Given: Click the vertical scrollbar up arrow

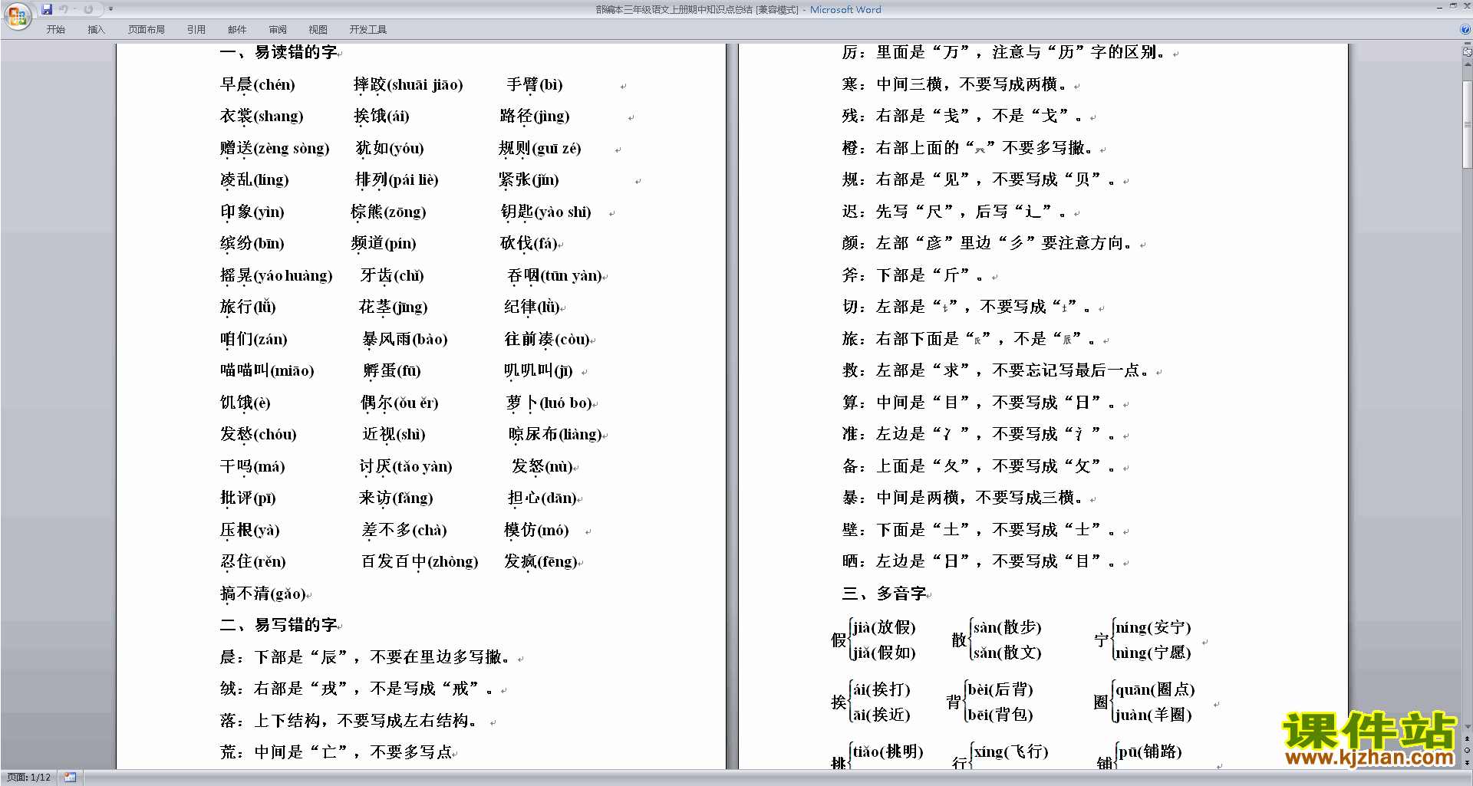Looking at the screenshot, I should pyautogui.click(x=1468, y=64).
